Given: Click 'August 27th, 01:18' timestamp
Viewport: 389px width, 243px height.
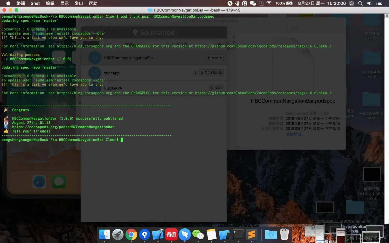Looking at the screenshot, I should pos(31,123).
